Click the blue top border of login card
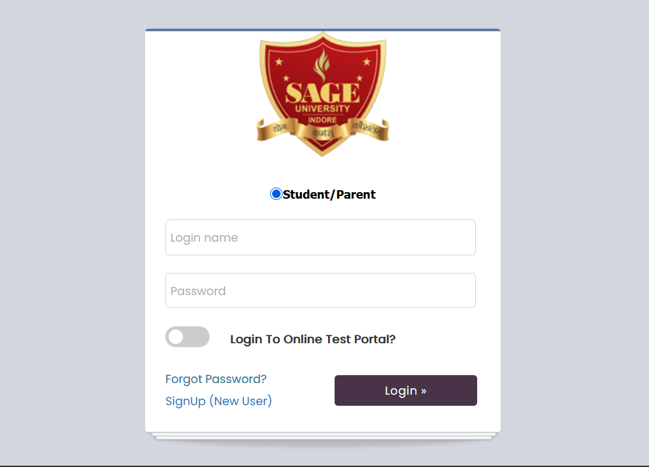The width and height of the screenshot is (649, 467). [x=322, y=30]
